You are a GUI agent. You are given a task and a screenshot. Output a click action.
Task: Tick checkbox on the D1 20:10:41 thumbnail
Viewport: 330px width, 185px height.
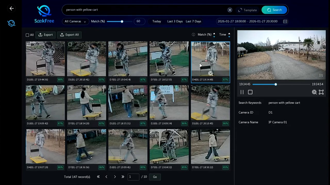click(x=70, y=44)
